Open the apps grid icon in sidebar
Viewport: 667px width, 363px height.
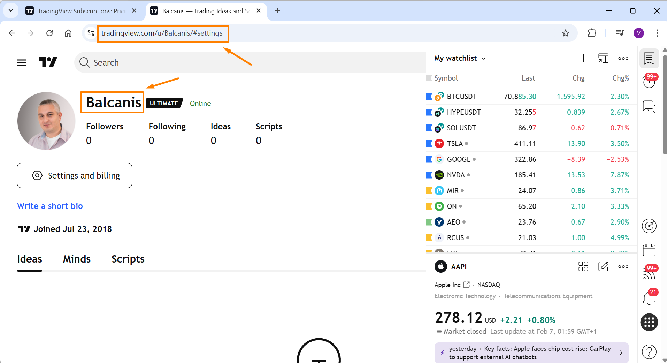tap(649, 323)
